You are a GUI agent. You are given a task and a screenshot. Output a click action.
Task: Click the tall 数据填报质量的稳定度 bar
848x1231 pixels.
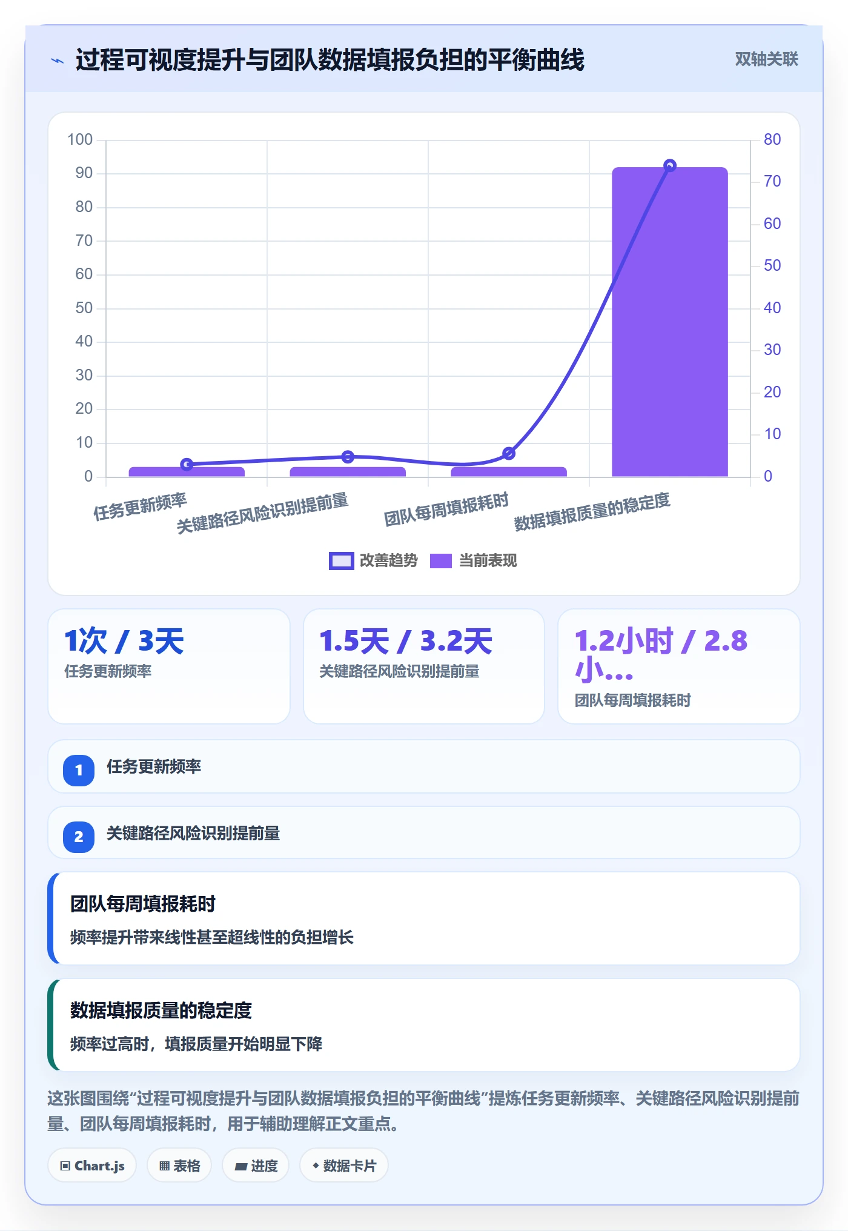669,322
